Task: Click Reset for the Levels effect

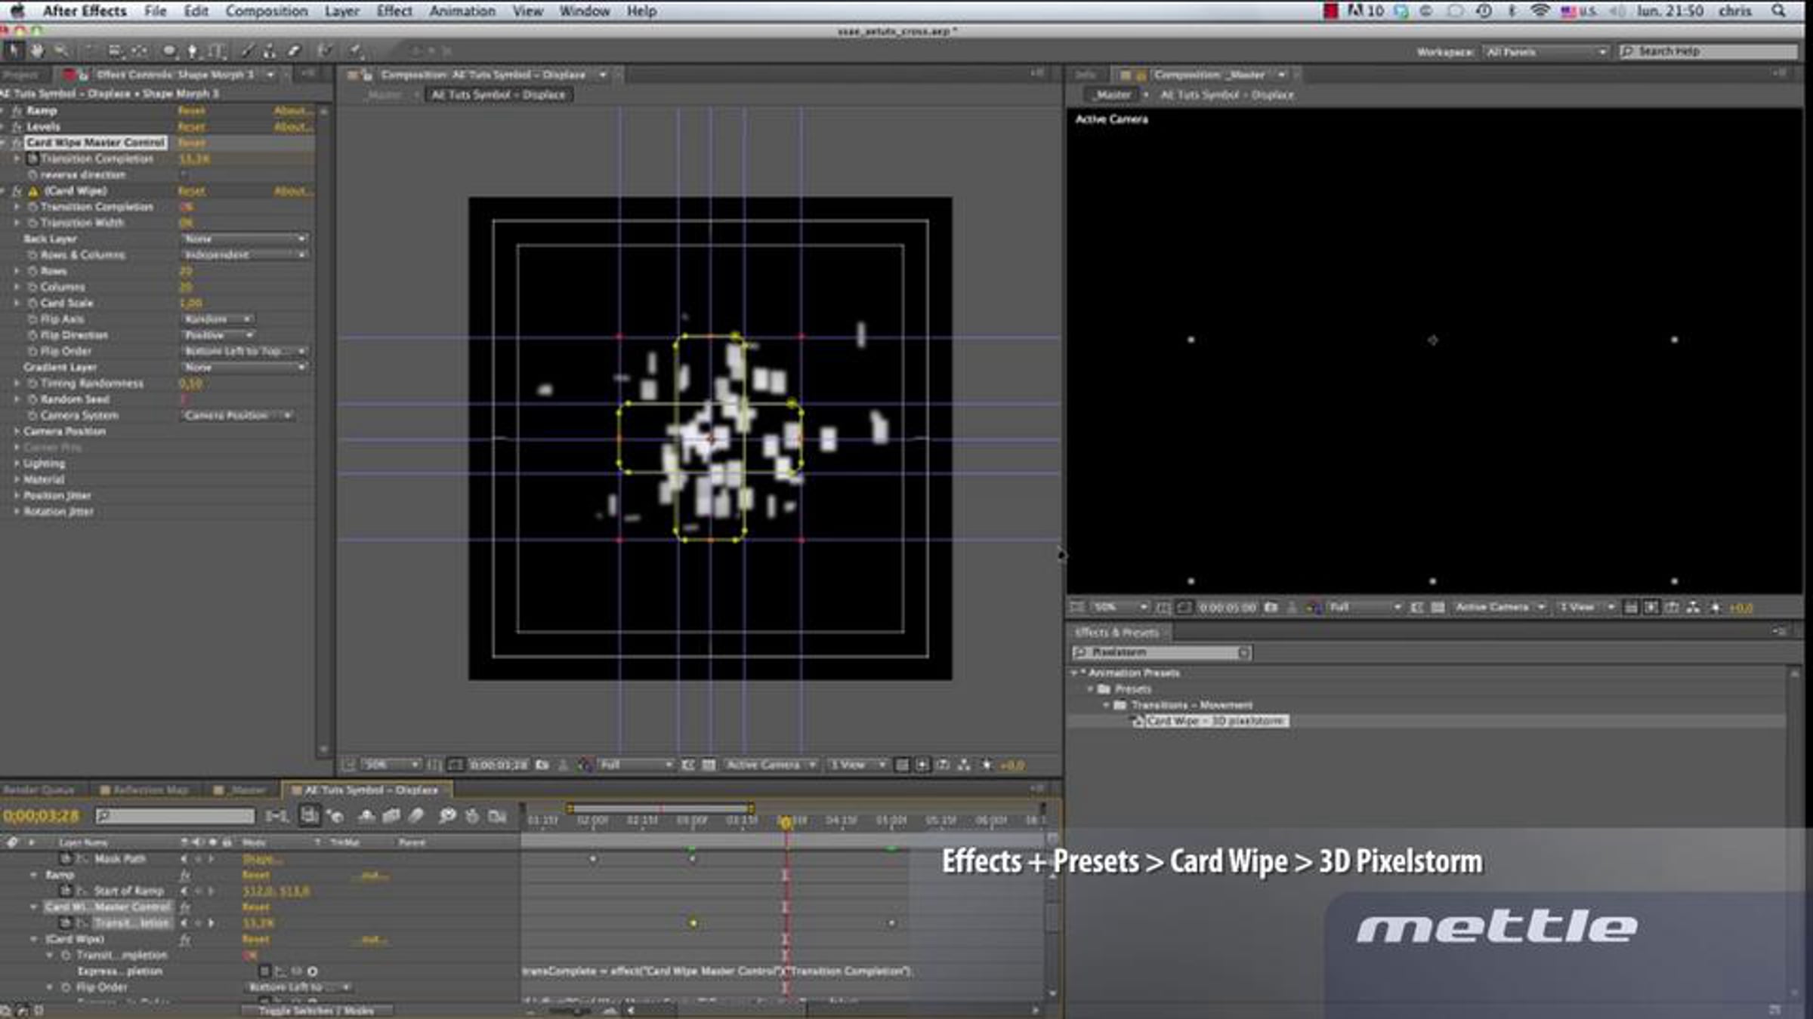Action: click(191, 127)
